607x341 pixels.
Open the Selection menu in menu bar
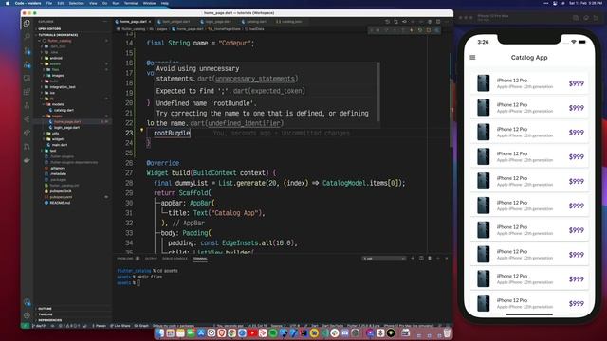(x=76, y=3)
